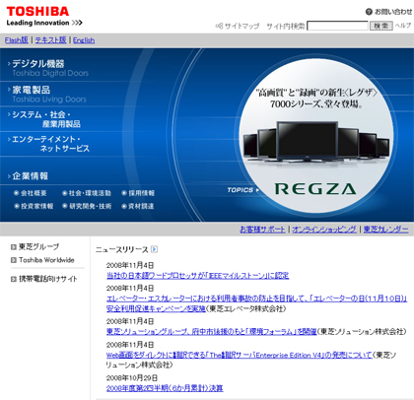This screenshot has width=414, height=400.
Task: Click the site search input field
Action: point(337,26)
